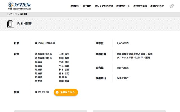The image size is (180, 112).
Task: Click the 設立 label
Action: coord(17,92)
